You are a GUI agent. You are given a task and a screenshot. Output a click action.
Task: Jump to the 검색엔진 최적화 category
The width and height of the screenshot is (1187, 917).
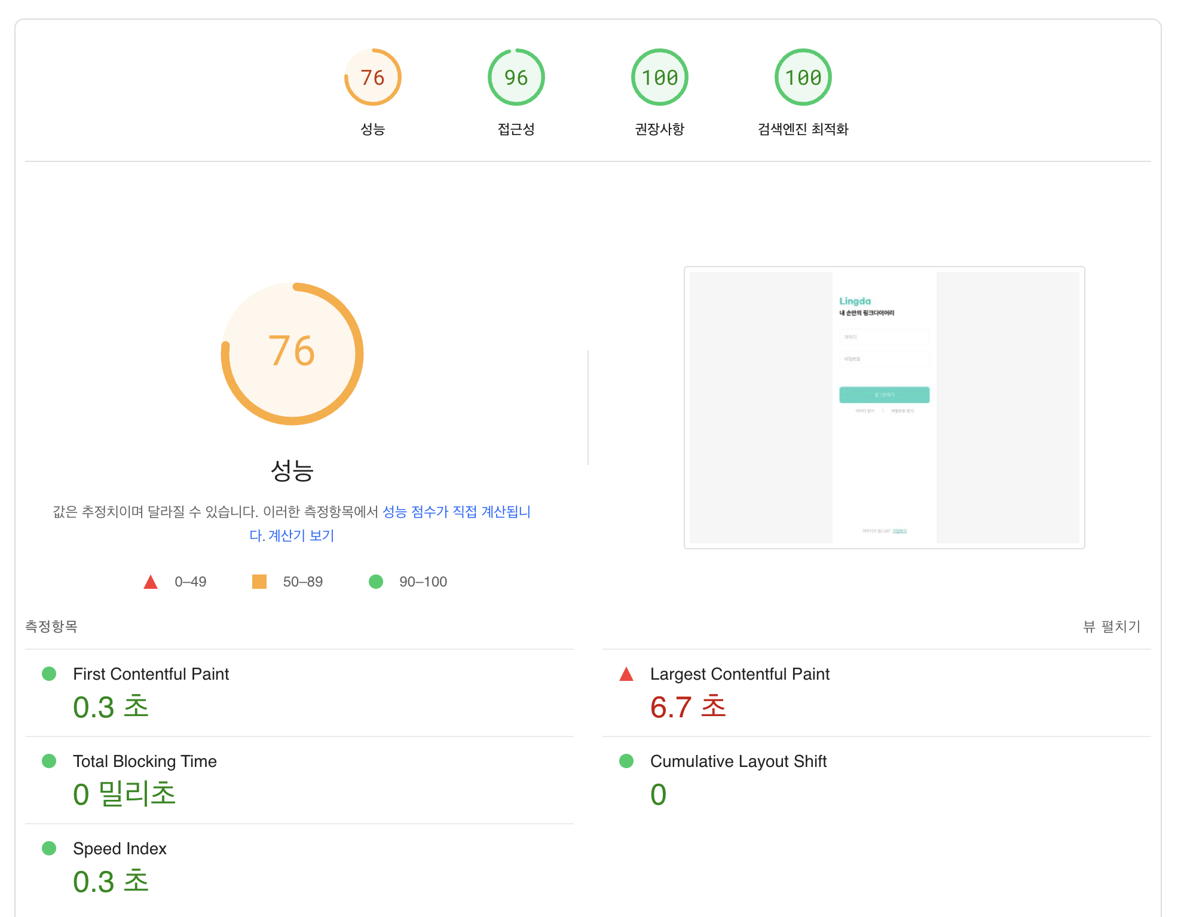pos(803,129)
